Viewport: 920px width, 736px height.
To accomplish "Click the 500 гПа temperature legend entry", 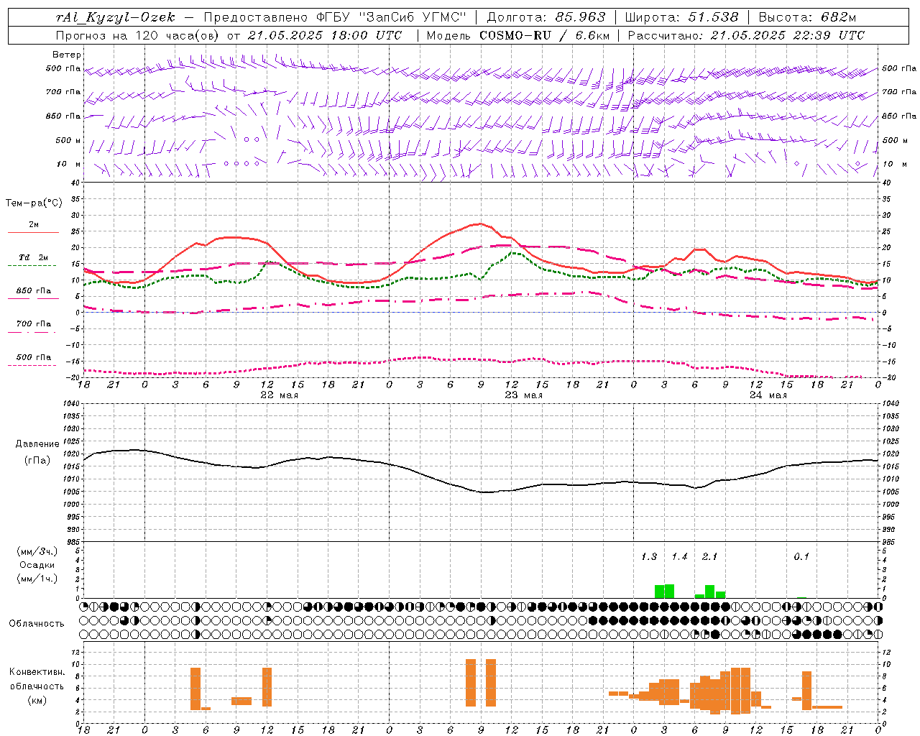I will [34, 357].
